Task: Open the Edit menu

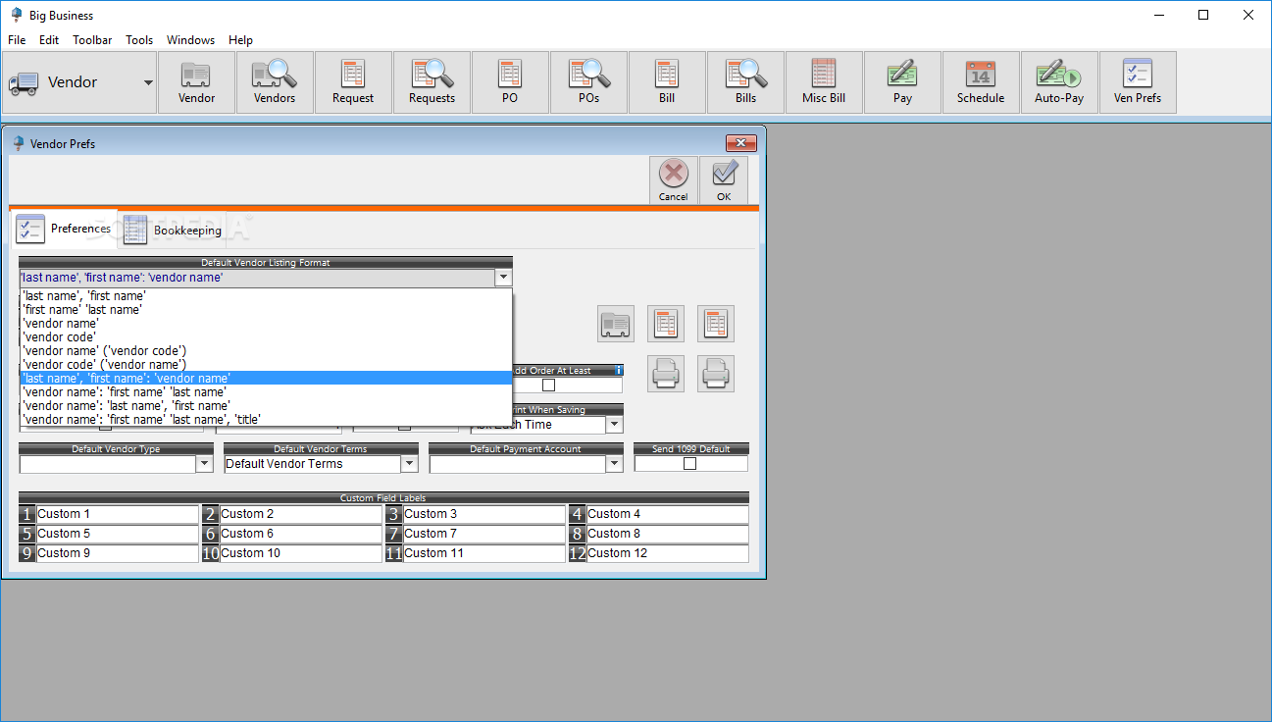Action: tap(49, 40)
